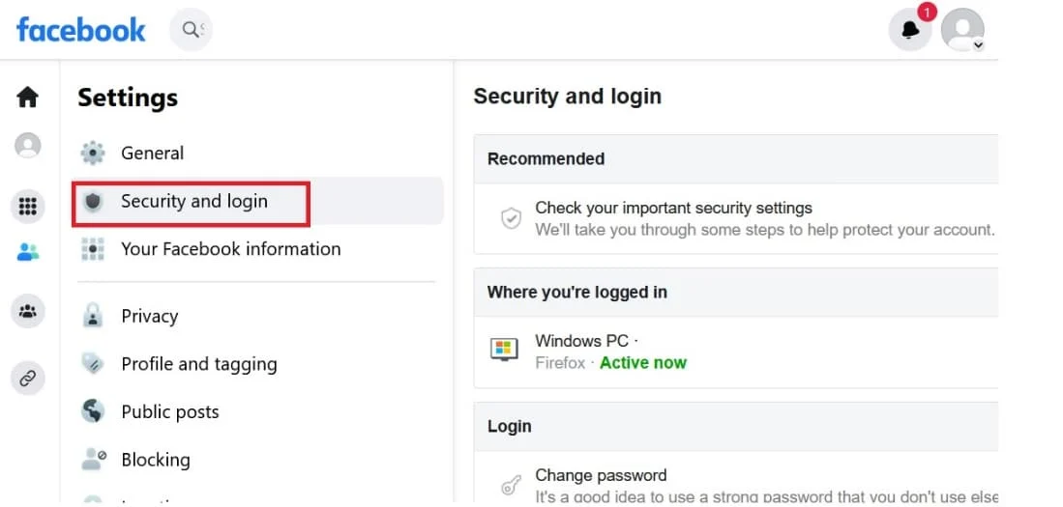Open Friends icon in left sidebar

pos(28,252)
